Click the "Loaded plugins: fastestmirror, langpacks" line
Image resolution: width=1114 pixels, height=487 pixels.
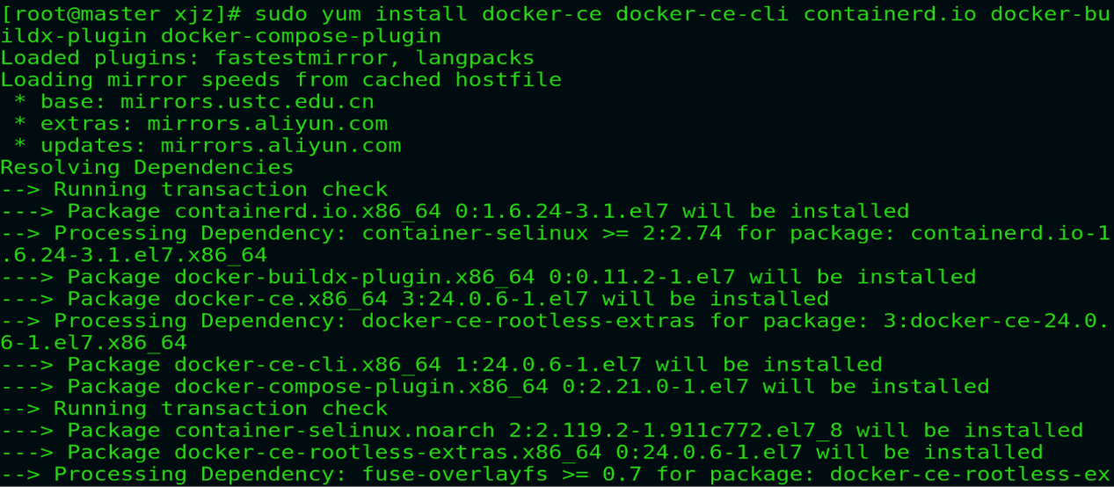[x=267, y=58]
